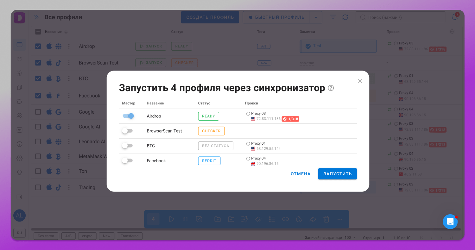The width and height of the screenshot is (475, 250).
Task: Switch language via RU button
Action: point(19,233)
